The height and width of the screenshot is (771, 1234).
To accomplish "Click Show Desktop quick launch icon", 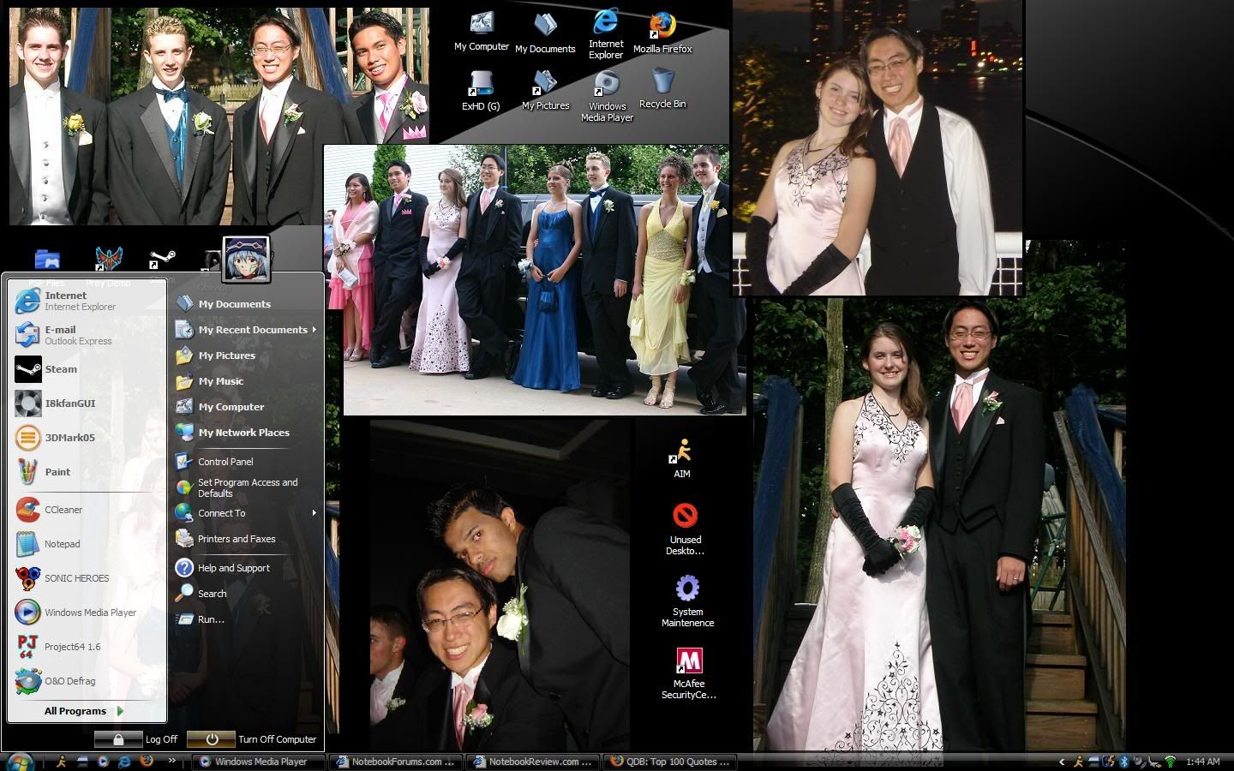I will [83, 762].
